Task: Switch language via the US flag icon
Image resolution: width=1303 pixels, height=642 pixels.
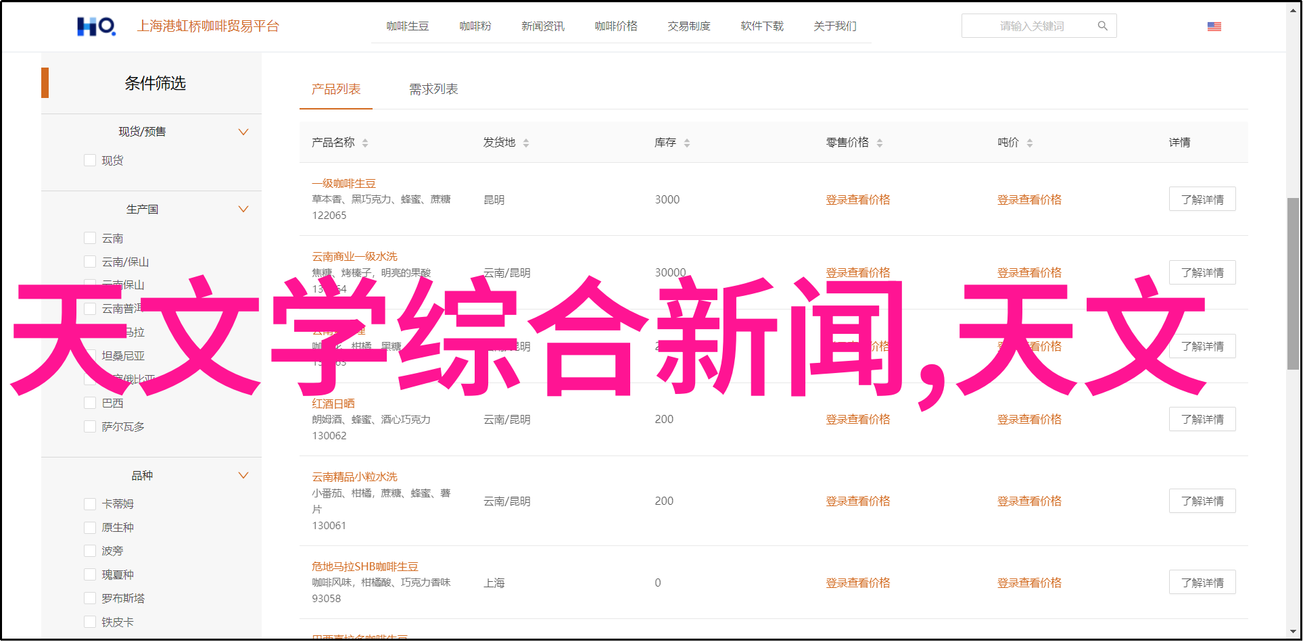Action: (x=1214, y=26)
